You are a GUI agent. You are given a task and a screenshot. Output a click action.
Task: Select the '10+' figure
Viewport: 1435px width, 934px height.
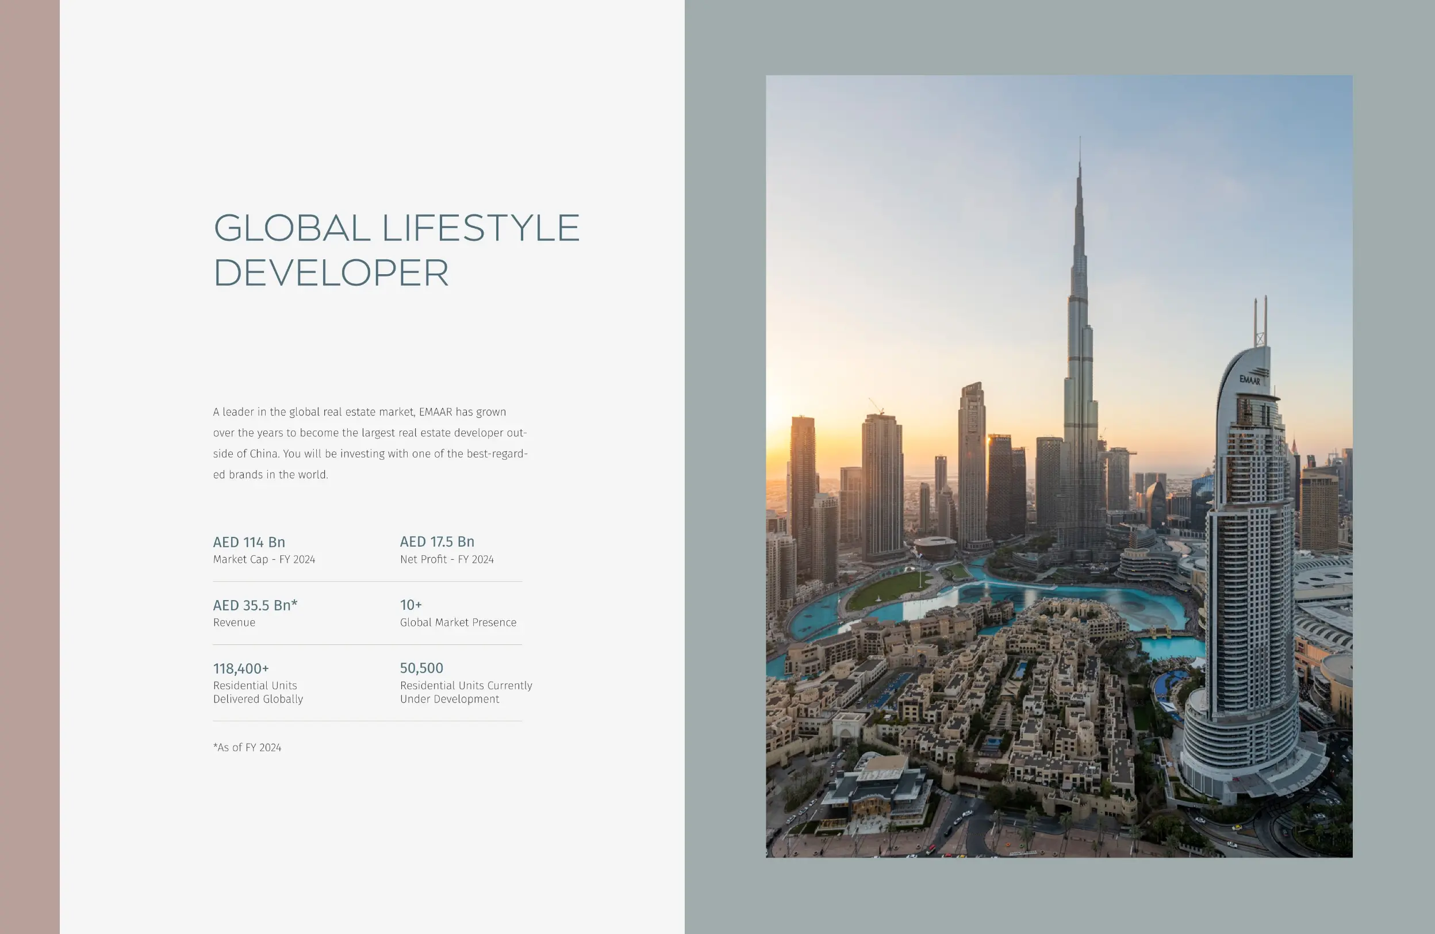click(x=410, y=605)
